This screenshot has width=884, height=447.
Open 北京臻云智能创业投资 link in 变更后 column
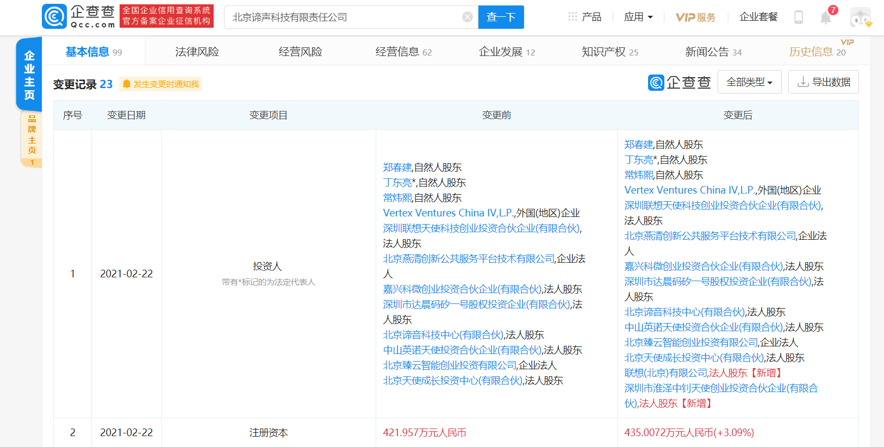(x=691, y=343)
